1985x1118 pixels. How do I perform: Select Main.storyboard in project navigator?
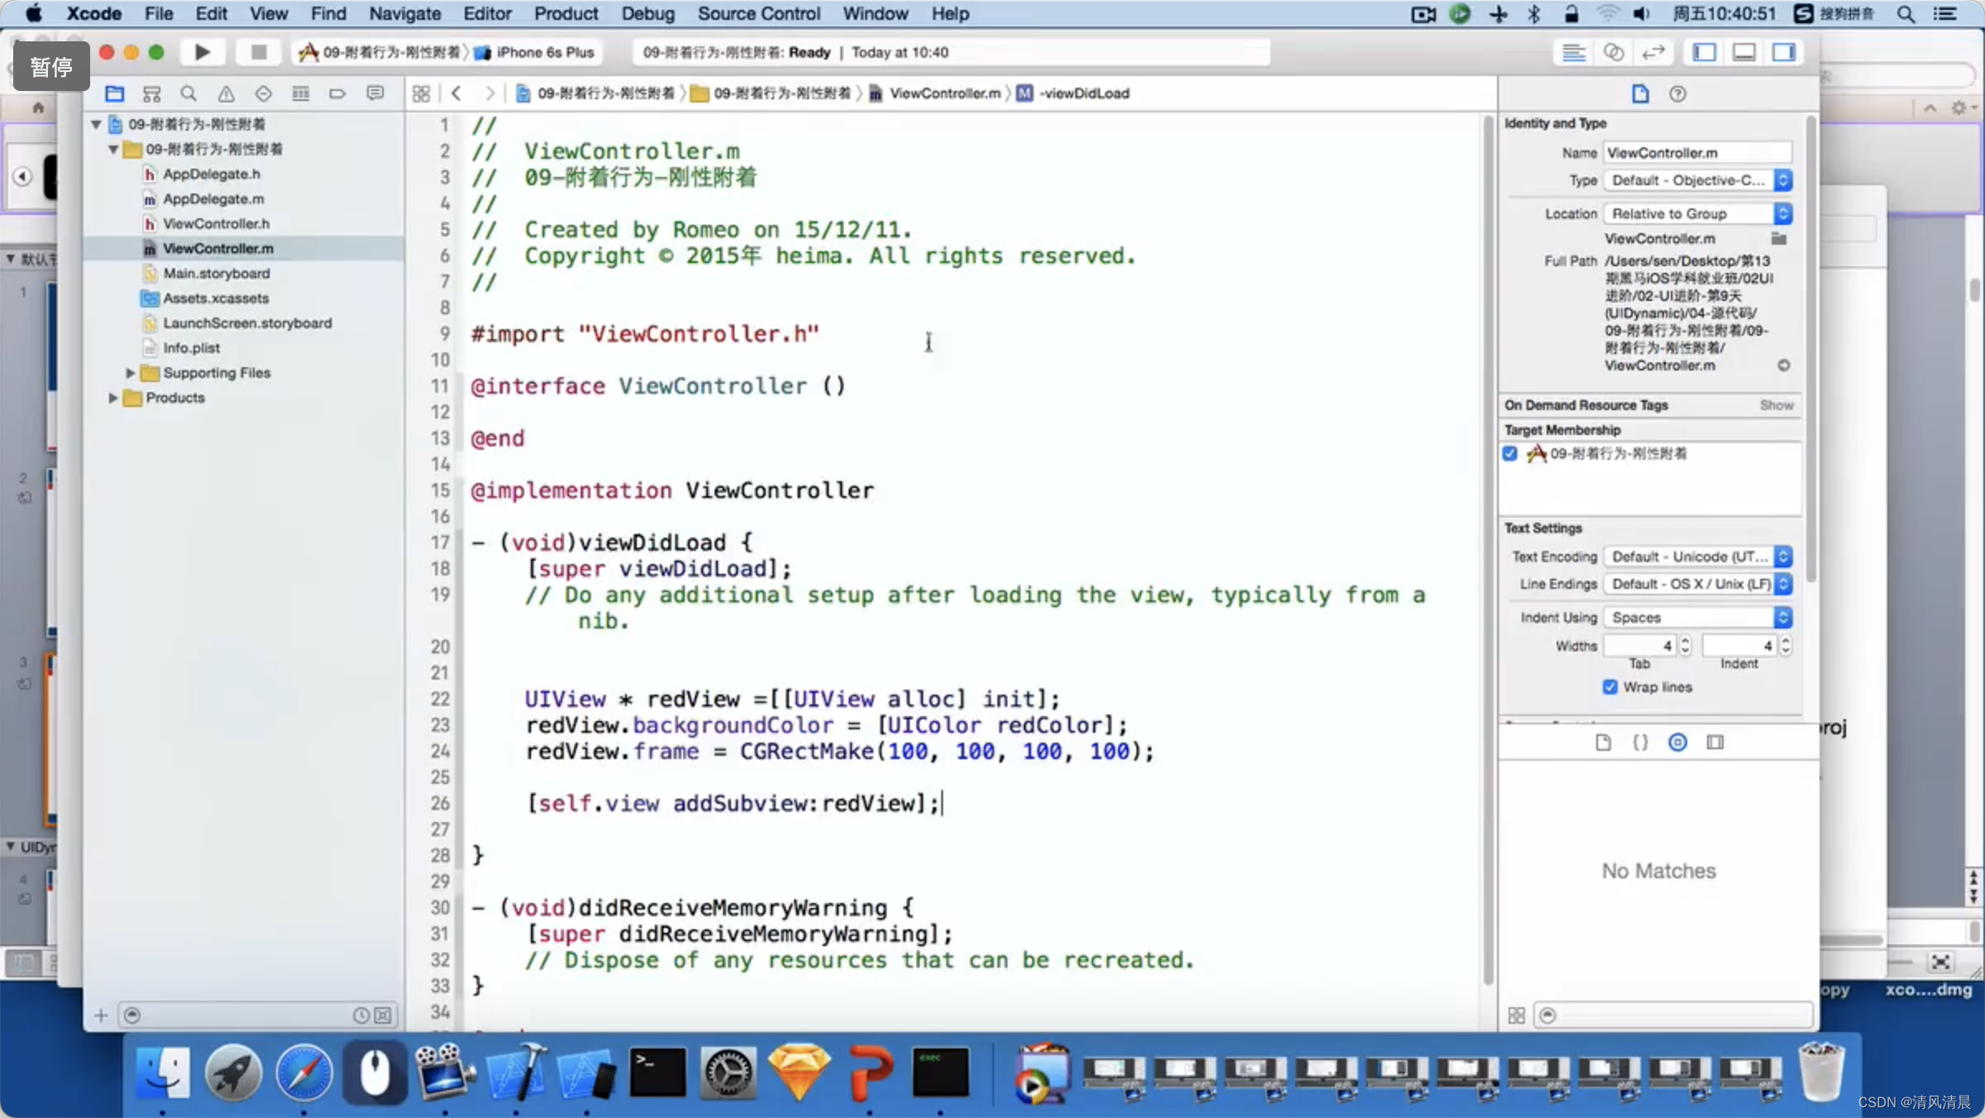tap(216, 273)
